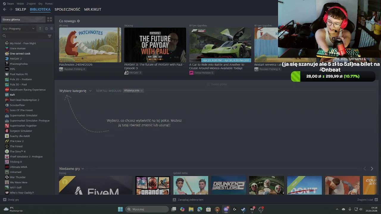
Task: Open Drunken Wrestlers 2 recent game tile
Action: point(229,185)
